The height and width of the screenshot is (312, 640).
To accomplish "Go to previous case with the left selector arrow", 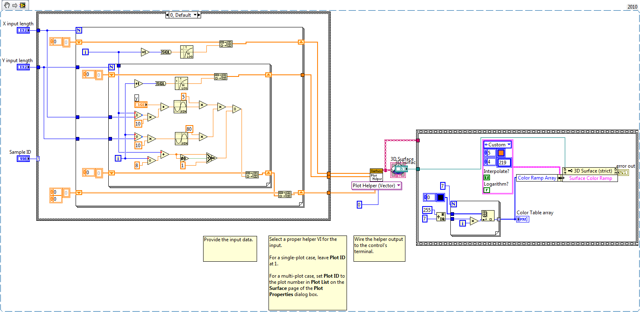I will click(x=168, y=15).
